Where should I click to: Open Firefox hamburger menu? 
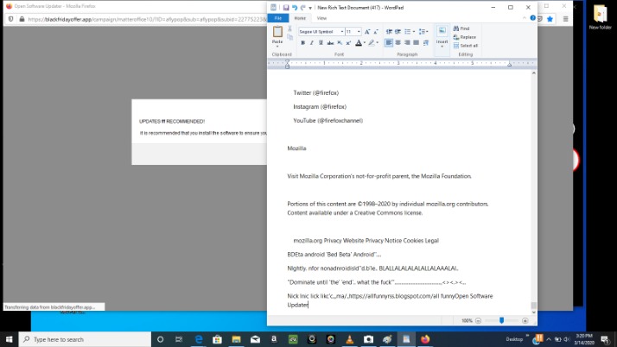(x=565, y=19)
